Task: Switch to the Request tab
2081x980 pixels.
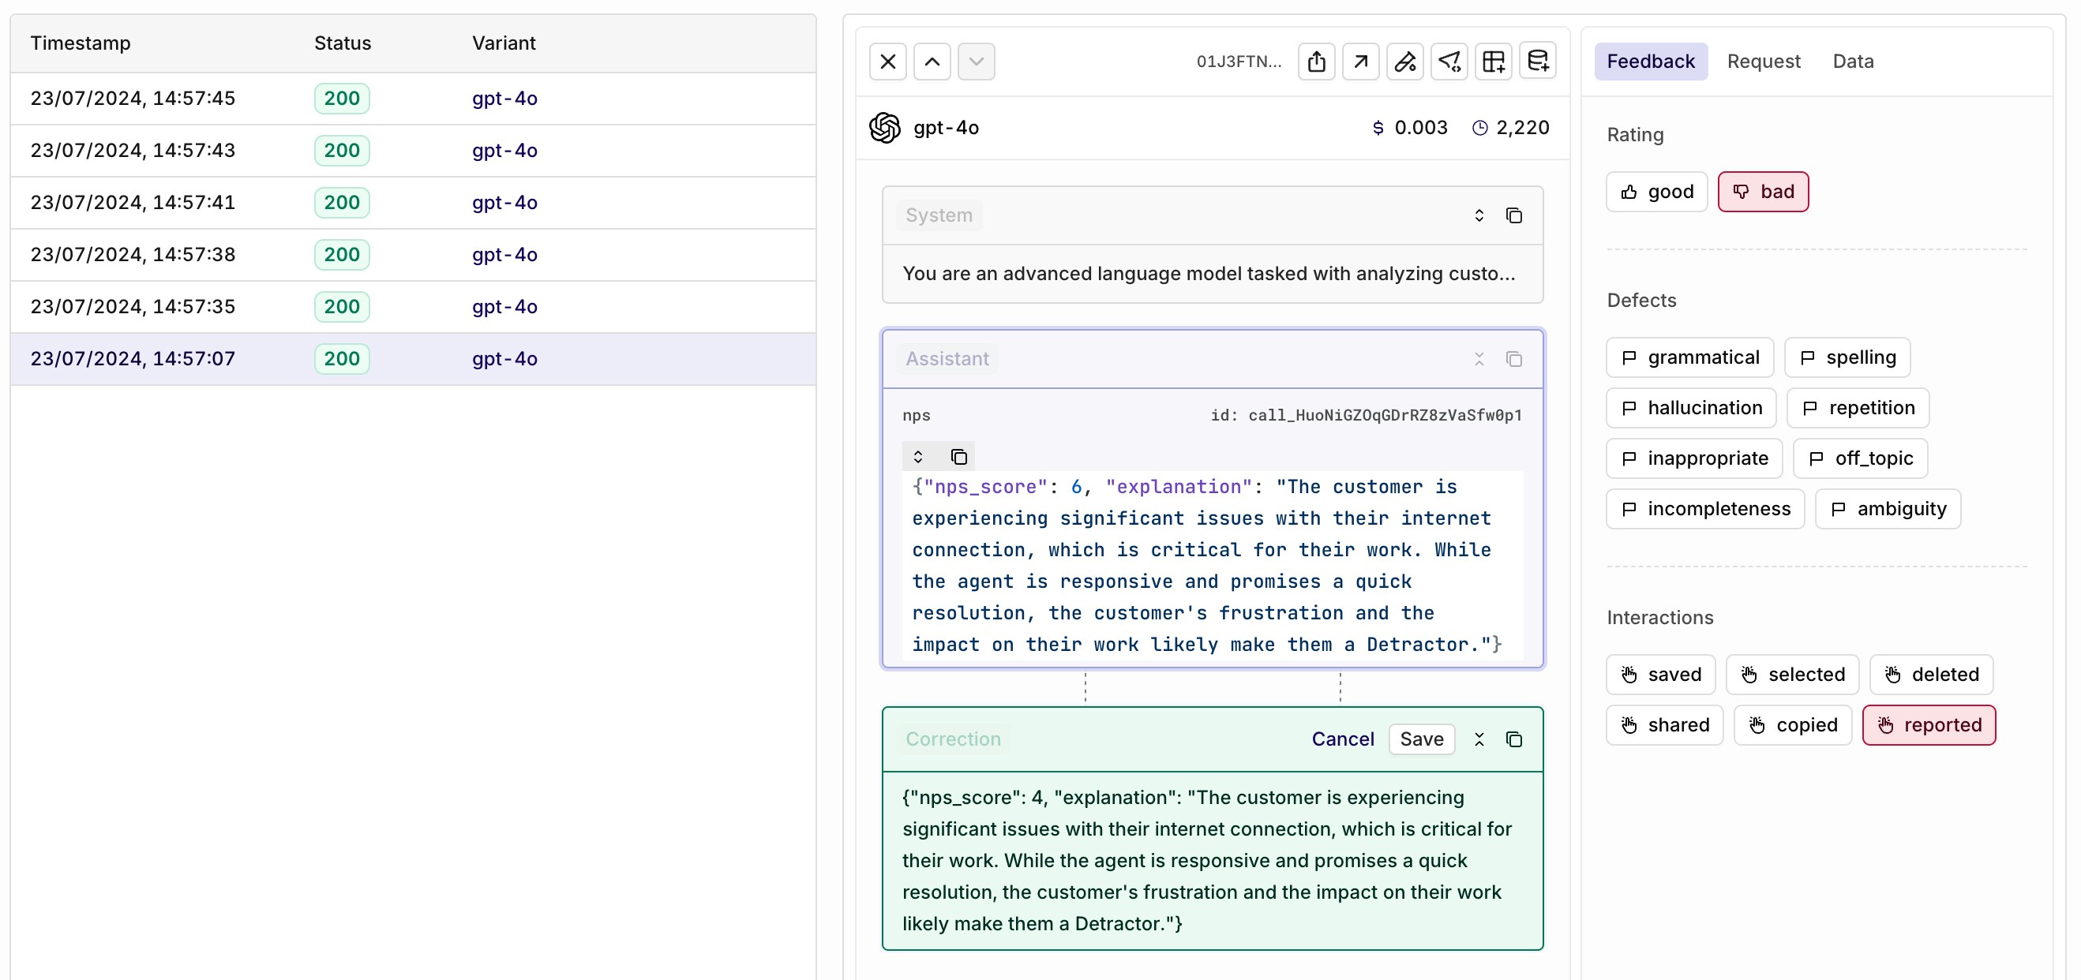Action: pyautogui.click(x=1763, y=62)
